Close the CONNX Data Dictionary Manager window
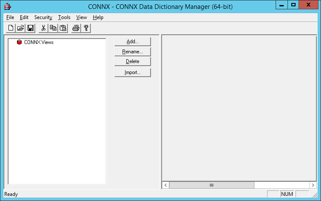The width and height of the screenshot is (321, 201). coord(309,5)
